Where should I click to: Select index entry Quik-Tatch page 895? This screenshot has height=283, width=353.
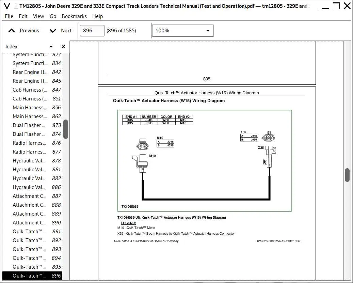(32, 267)
